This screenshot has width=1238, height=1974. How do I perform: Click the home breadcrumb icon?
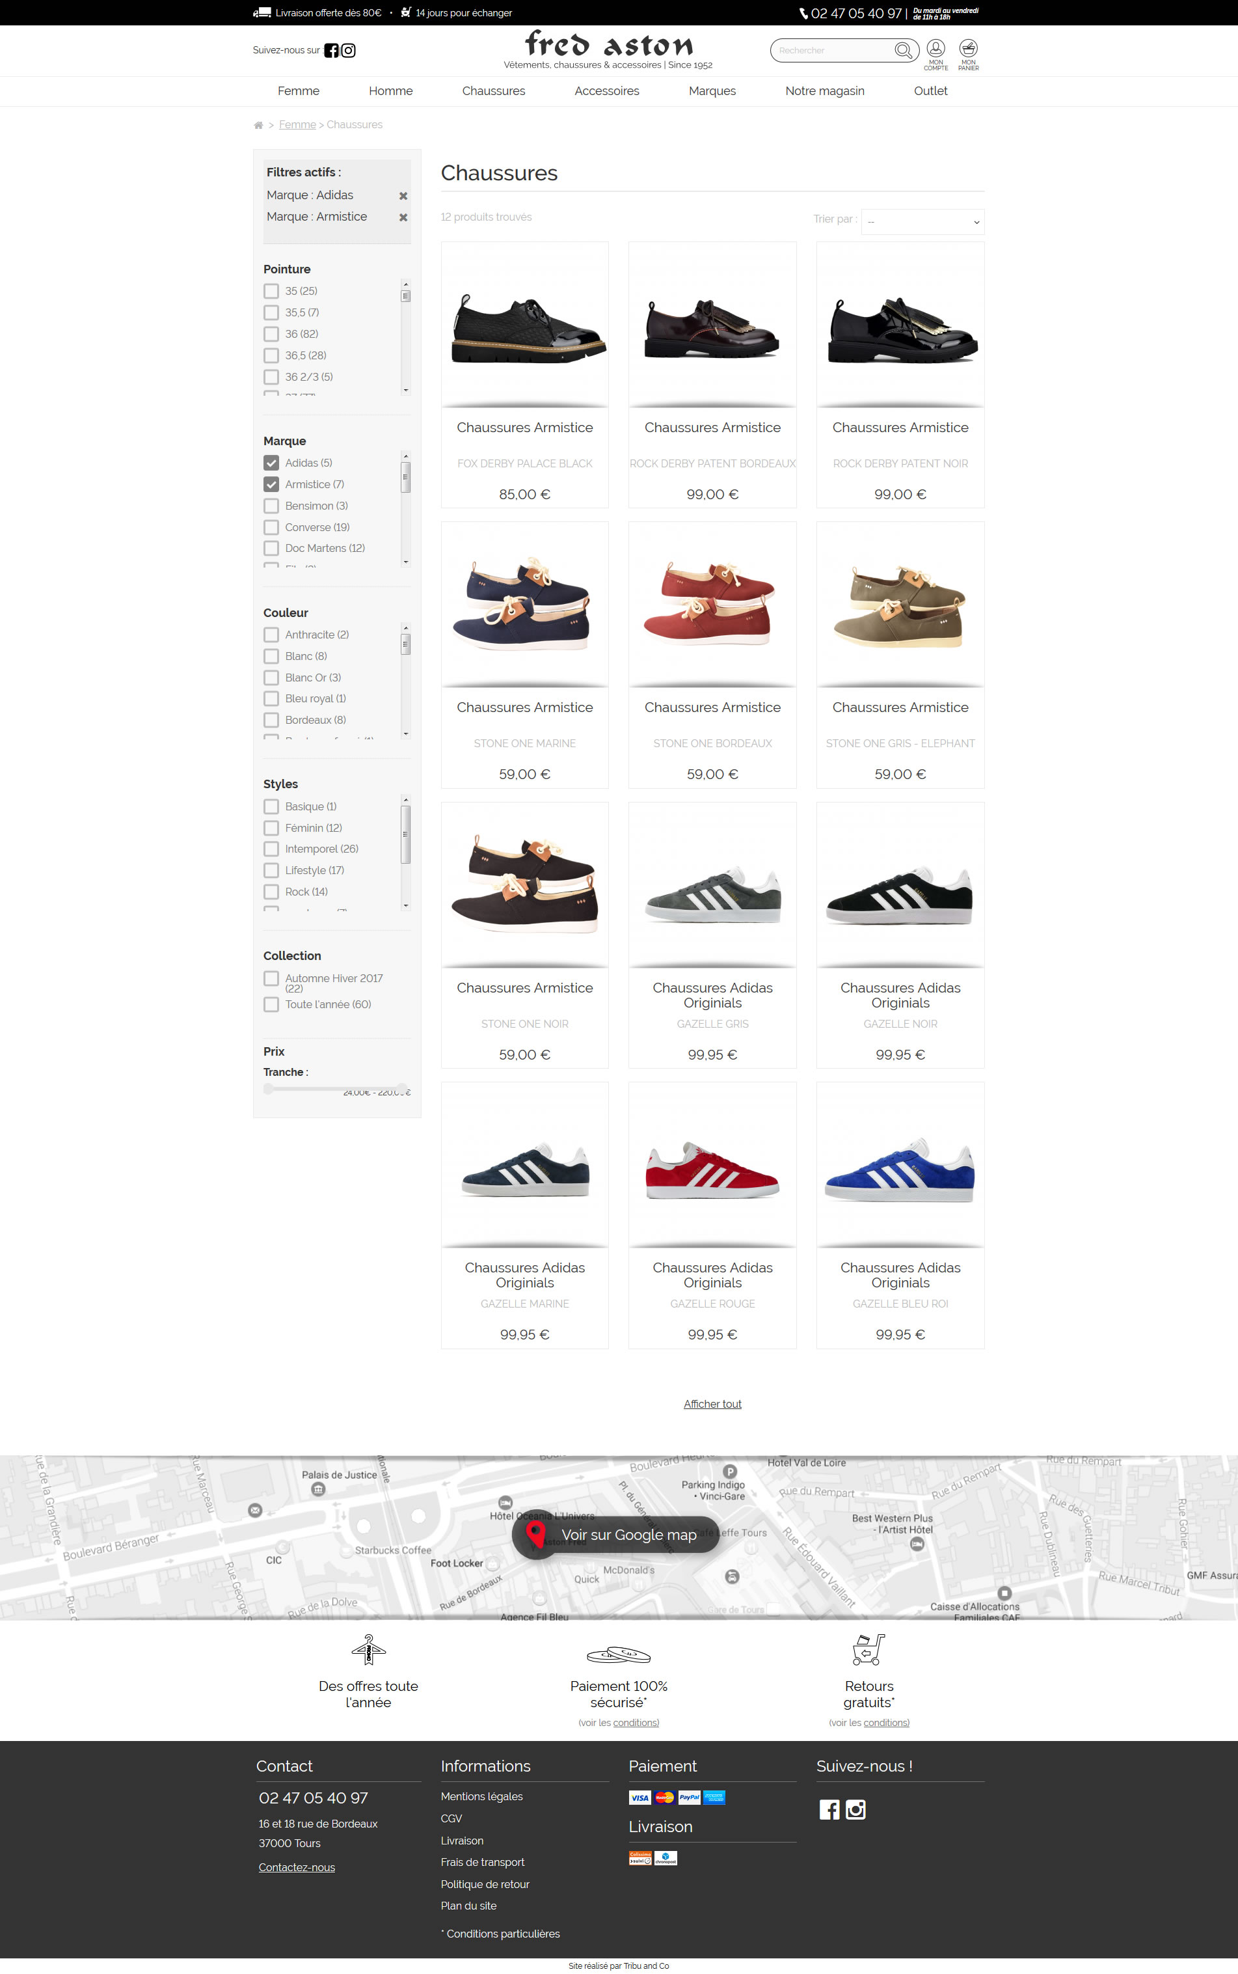[258, 126]
